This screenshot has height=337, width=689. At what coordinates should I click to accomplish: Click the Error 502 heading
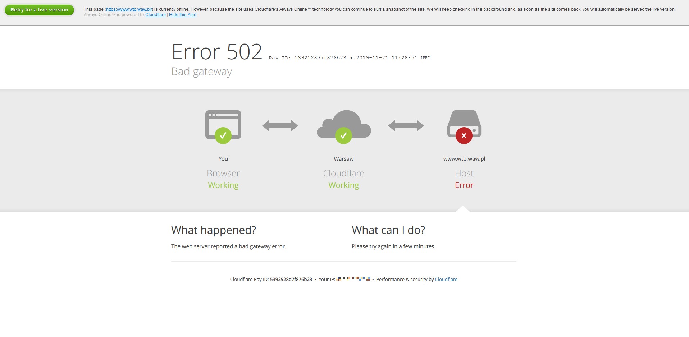(217, 52)
